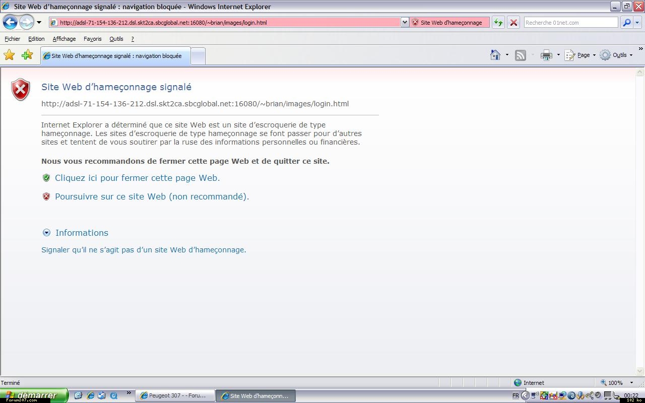Click the network computers tray icon
Image resolution: width=645 pixels, height=403 pixels.
click(562, 395)
